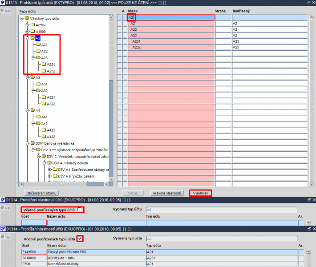The height and width of the screenshot is (267, 316).
Task: Expand the Archiv tree node
Action: coord(28,25)
